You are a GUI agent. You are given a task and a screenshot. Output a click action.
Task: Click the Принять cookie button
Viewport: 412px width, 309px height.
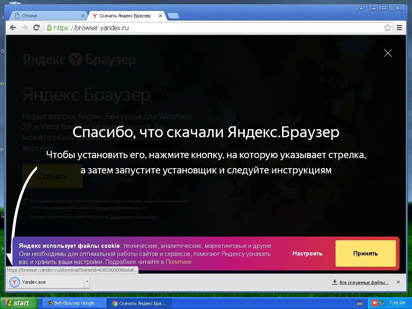pos(365,253)
